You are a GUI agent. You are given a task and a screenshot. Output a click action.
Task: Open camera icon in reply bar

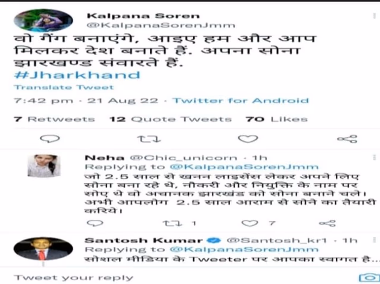369,277
